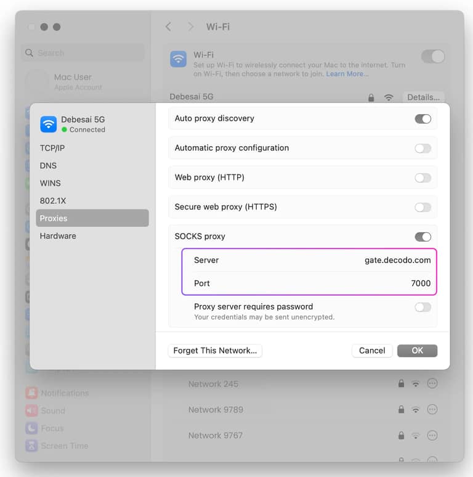
Task: Click the more options icon for Network 9789
Action: (x=432, y=409)
